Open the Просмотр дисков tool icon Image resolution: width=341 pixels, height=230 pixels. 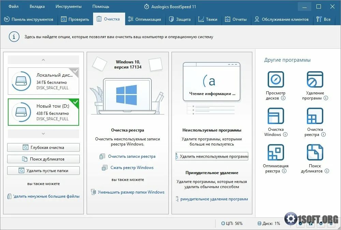click(276, 79)
